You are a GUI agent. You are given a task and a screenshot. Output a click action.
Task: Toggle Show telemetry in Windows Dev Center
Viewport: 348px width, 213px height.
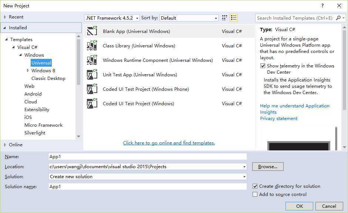263,66
